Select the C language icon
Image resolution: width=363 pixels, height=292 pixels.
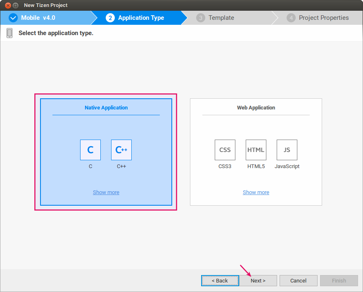point(90,150)
